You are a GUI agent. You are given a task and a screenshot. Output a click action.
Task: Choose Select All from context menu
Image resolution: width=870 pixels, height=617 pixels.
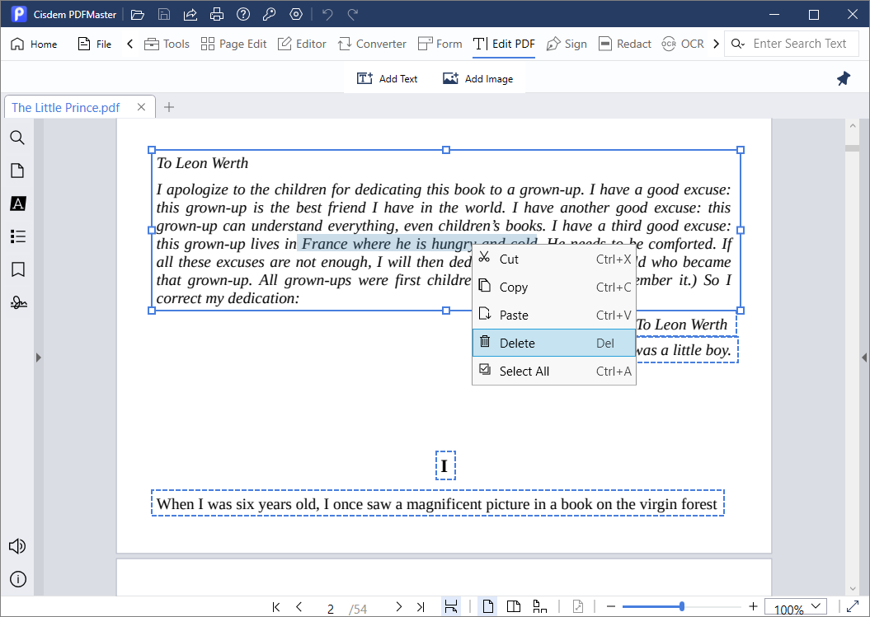coord(553,371)
